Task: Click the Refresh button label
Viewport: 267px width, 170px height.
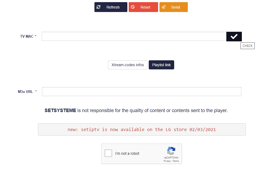Action: pyautogui.click(x=113, y=7)
